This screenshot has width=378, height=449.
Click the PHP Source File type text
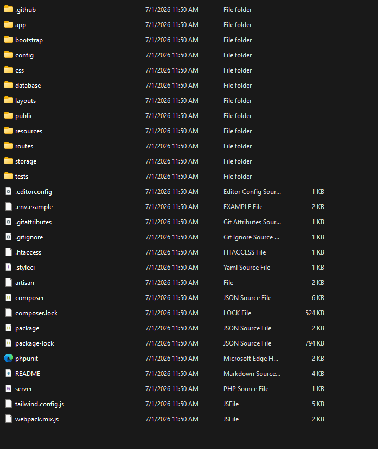coord(246,388)
